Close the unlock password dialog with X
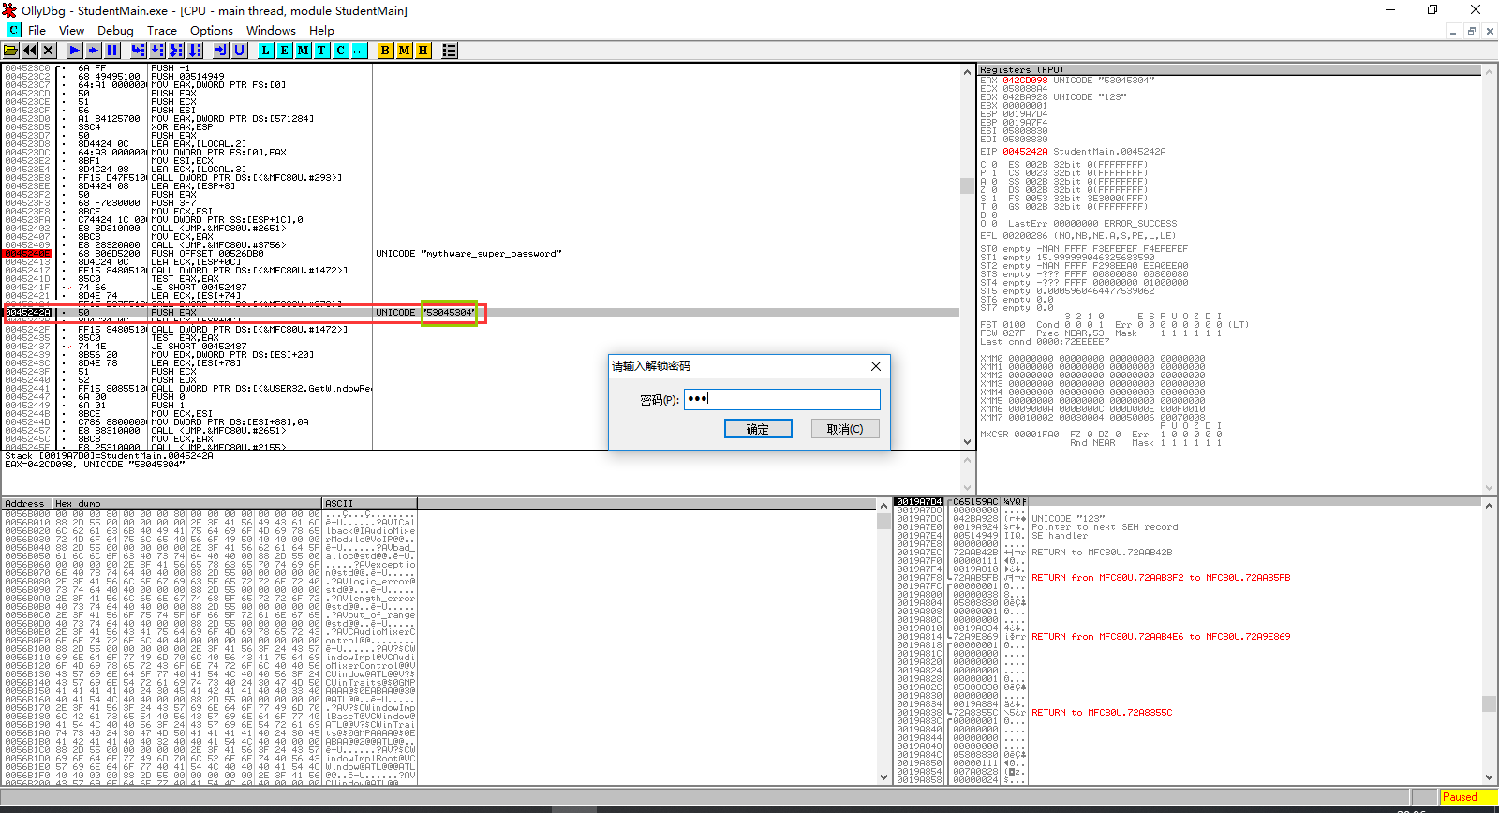This screenshot has width=1499, height=813. click(876, 366)
